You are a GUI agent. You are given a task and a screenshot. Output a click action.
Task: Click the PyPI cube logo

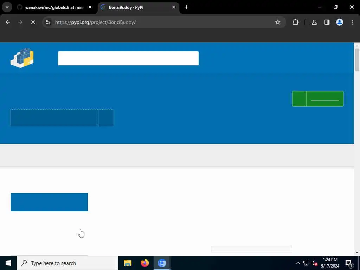click(22, 58)
